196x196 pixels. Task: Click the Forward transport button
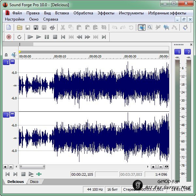point(87,37)
